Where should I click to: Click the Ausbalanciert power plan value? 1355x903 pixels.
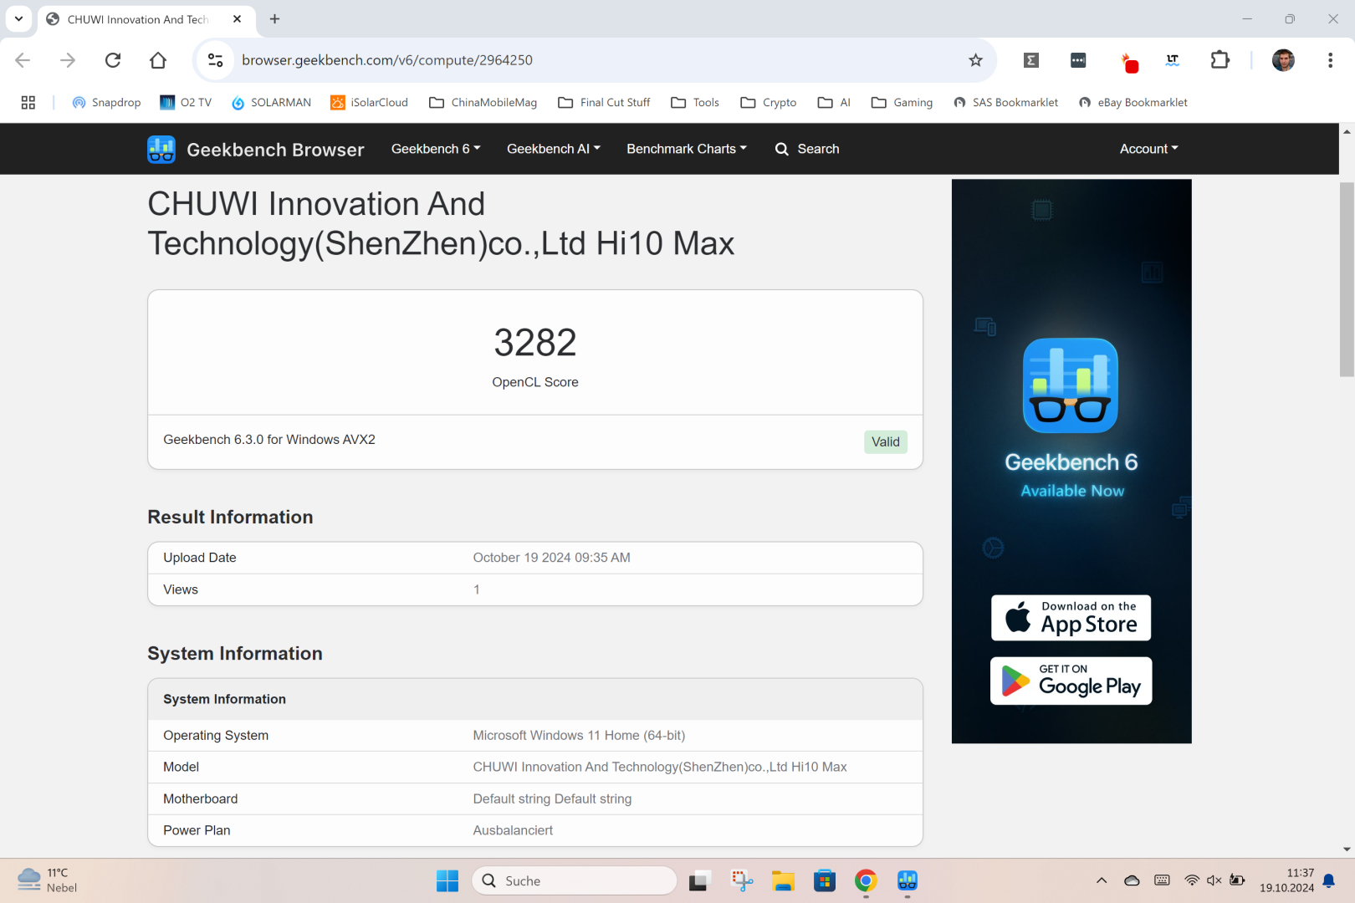coord(513,830)
